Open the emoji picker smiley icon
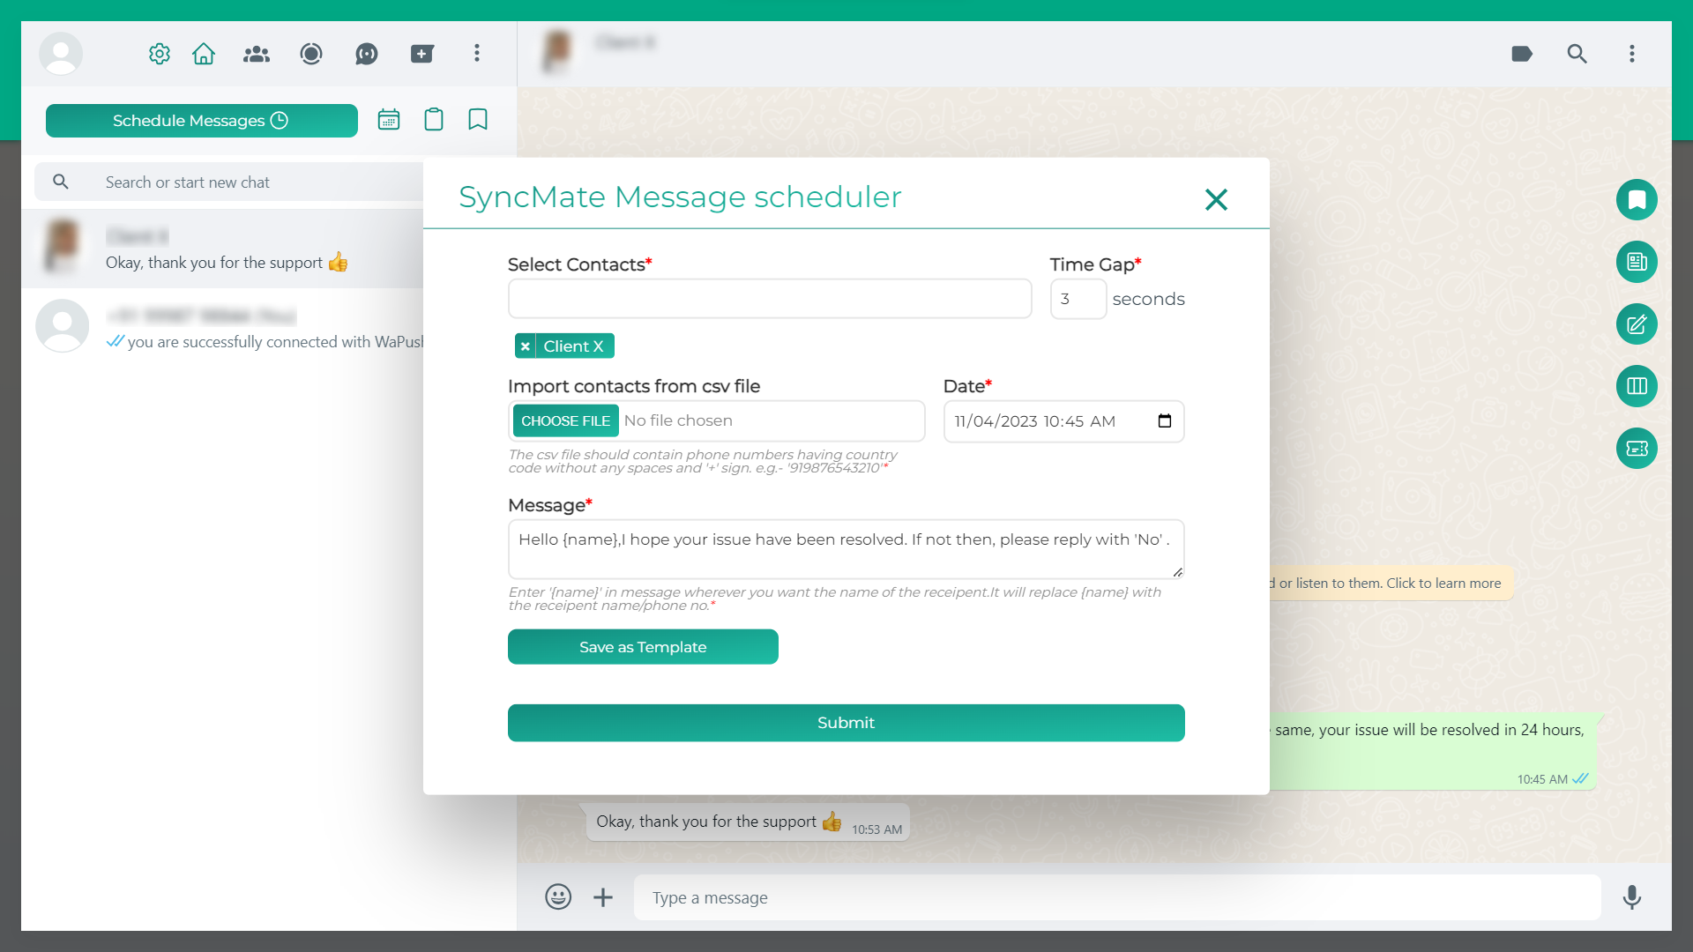 tap(558, 897)
